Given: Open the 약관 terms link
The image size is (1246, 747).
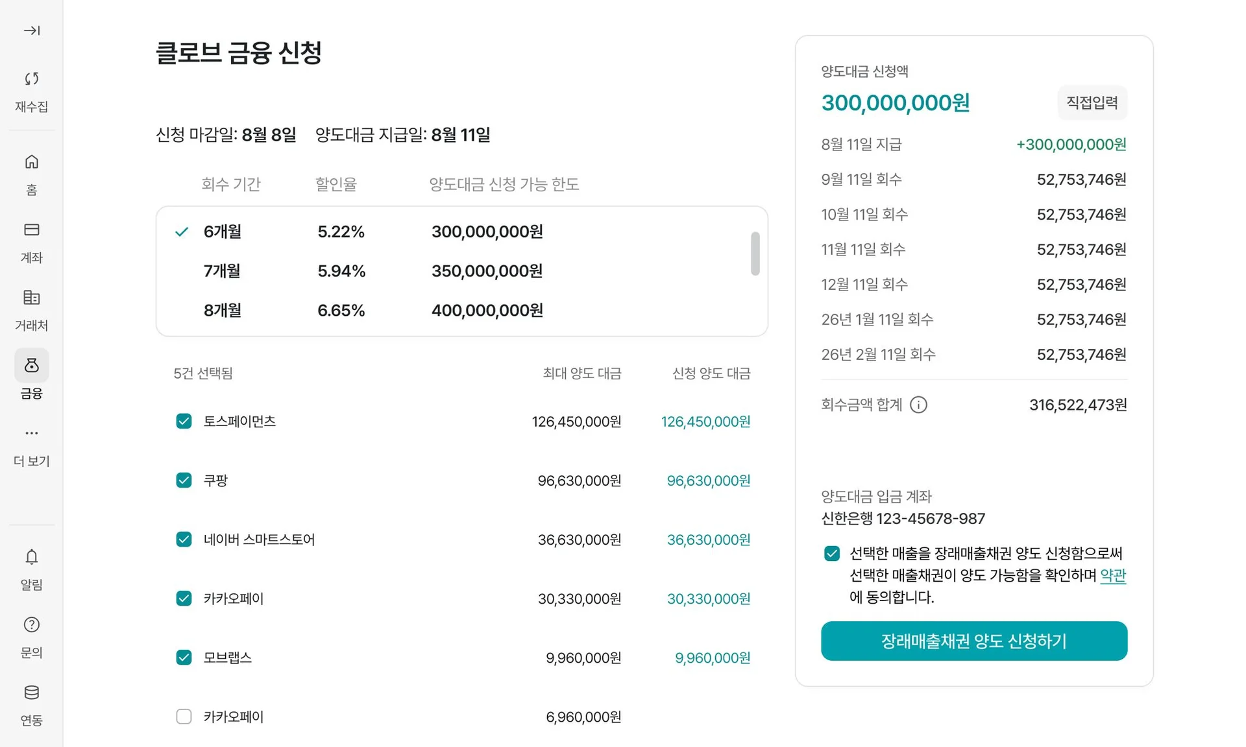Looking at the screenshot, I should (x=1113, y=575).
